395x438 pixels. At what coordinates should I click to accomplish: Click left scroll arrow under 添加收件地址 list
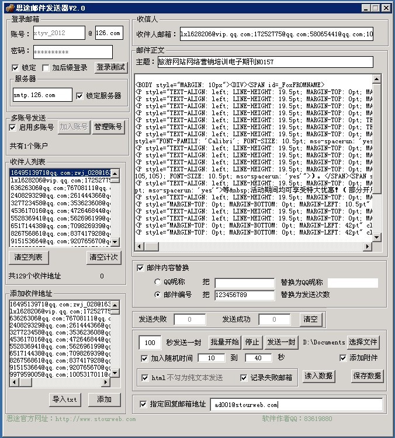point(12,382)
